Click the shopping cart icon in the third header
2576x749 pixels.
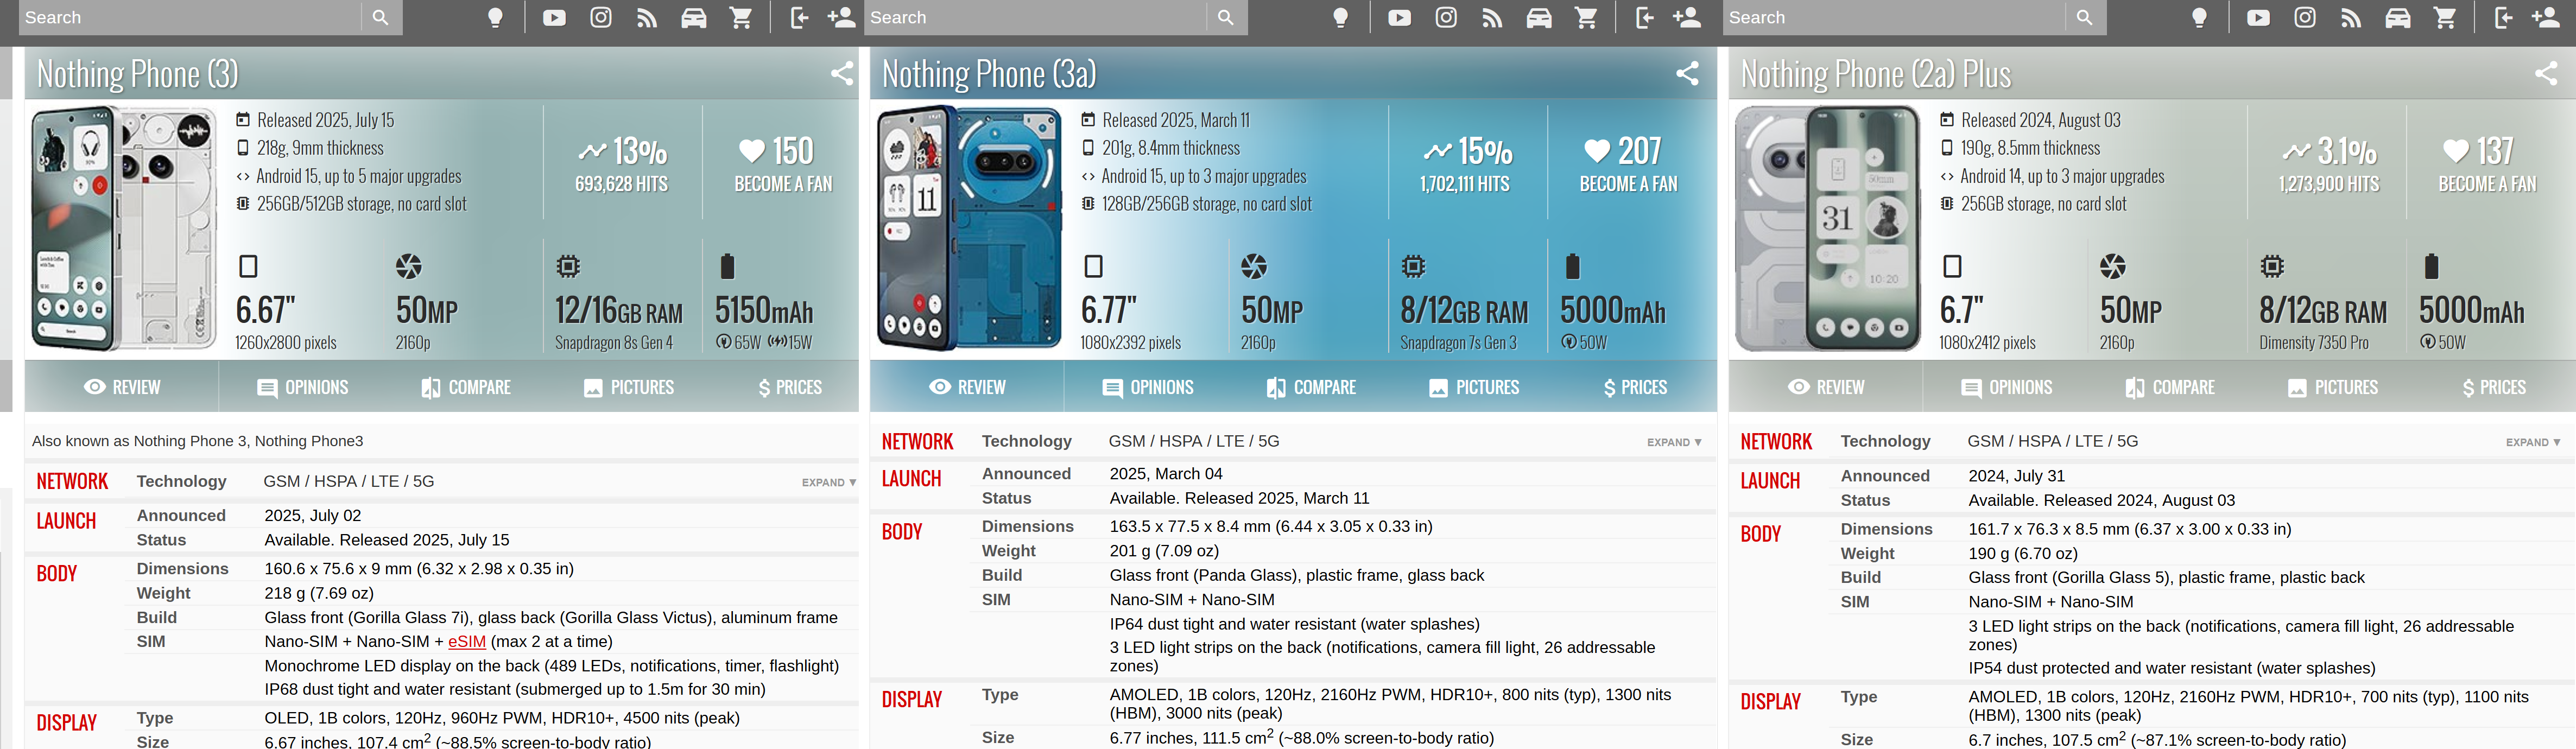point(2444,18)
